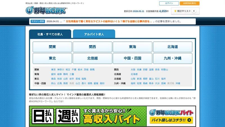225x127 pixels.
Task: Open the 三重 prefecture link
Action: (x=72, y=74)
